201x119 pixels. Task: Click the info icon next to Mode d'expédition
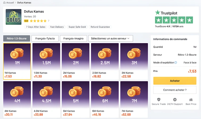pyautogui.click(x=176, y=63)
